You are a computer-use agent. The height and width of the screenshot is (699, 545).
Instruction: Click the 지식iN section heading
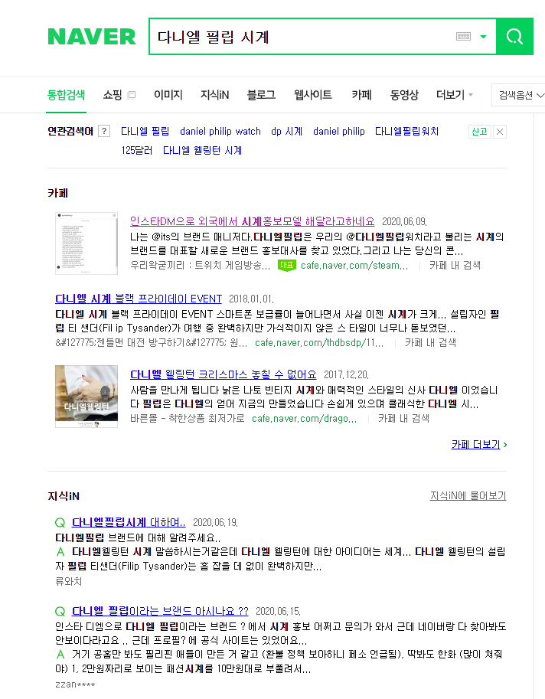coord(64,496)
